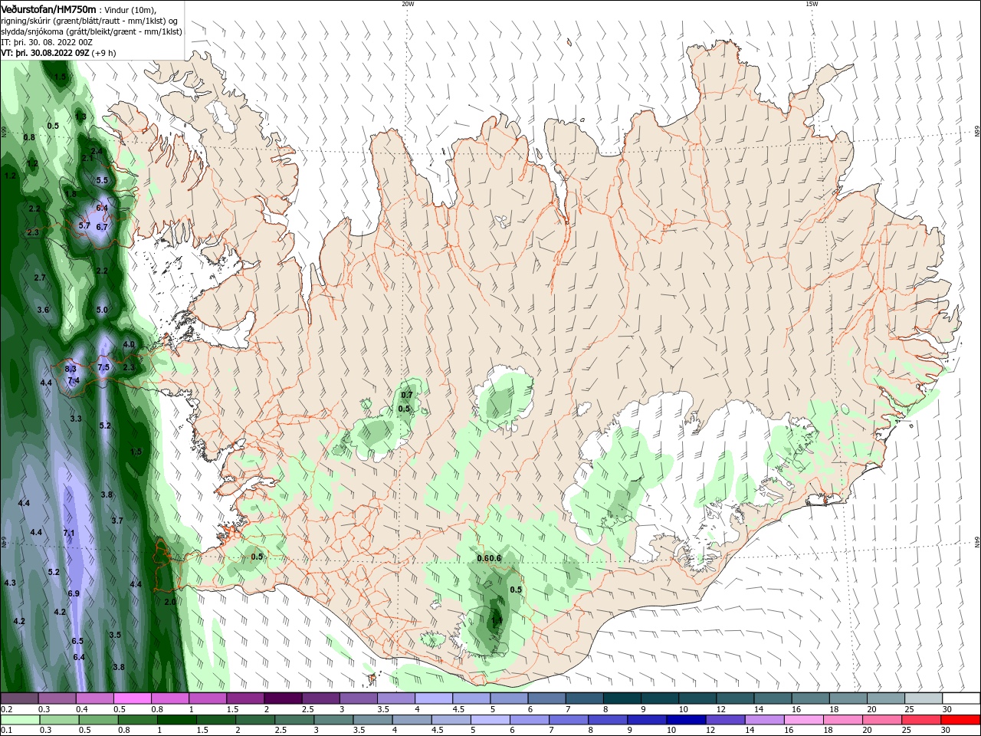Image resolution: width=981 pixels, height=736 pixels.
Task: Click the deep blue 10 rain swatch
Action: [x=687, y=720]
